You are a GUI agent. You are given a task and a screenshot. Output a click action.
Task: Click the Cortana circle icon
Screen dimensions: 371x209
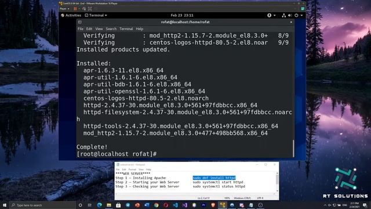click(80, 205)
